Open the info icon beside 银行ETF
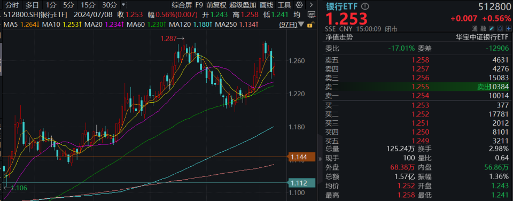513x201 pixels. point(365,6)
